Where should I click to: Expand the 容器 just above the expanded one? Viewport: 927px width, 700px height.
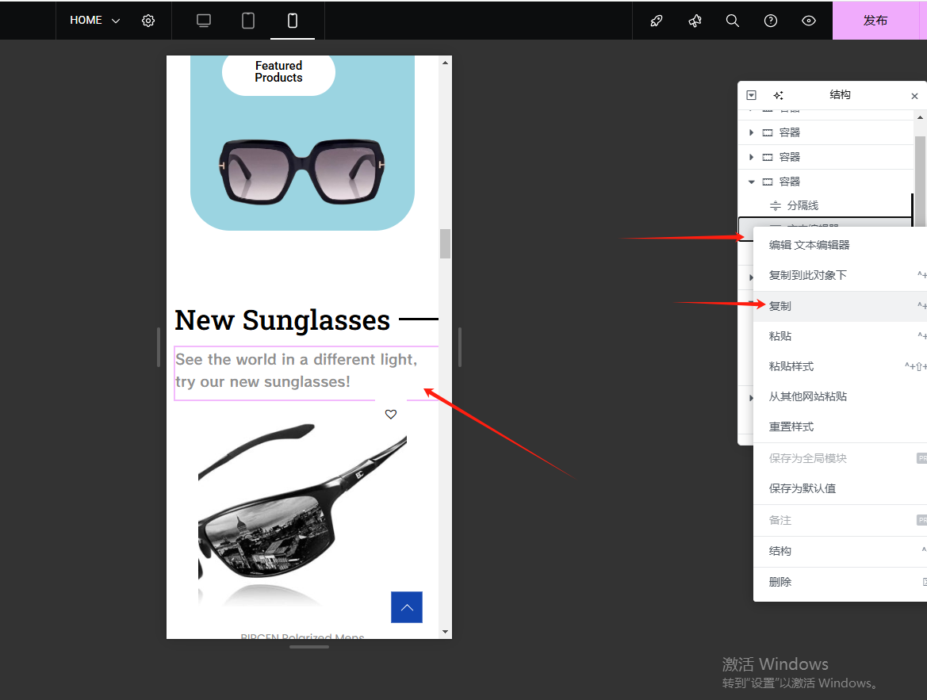(x=752, y=157)
